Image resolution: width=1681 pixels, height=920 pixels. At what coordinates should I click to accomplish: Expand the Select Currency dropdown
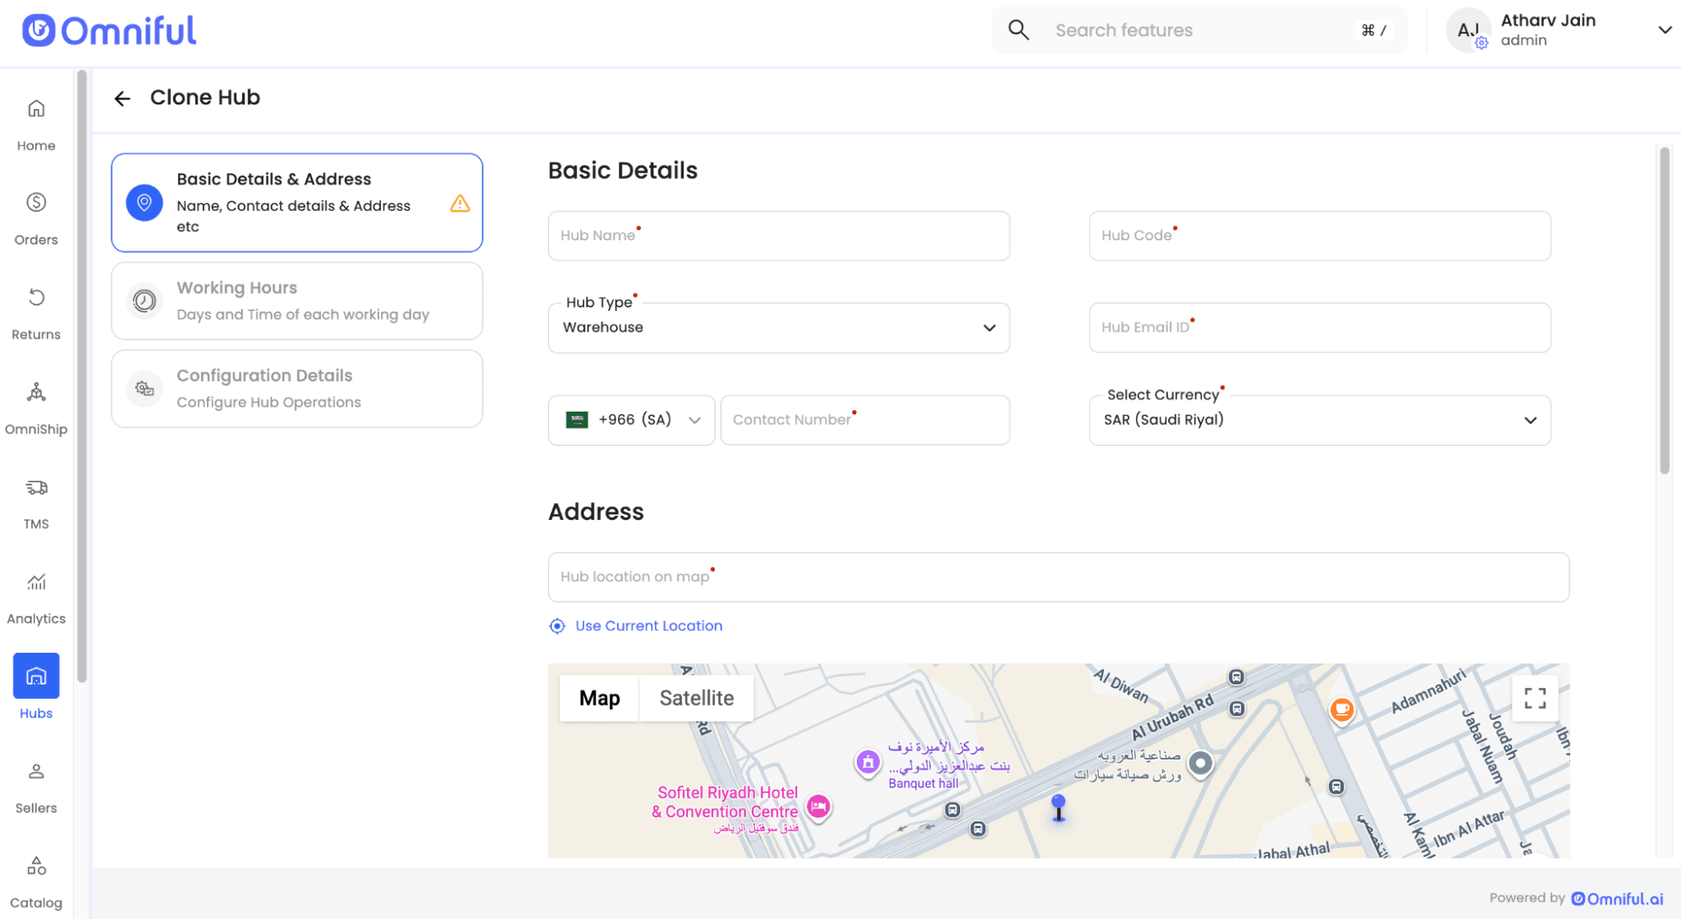point(1319,420)
